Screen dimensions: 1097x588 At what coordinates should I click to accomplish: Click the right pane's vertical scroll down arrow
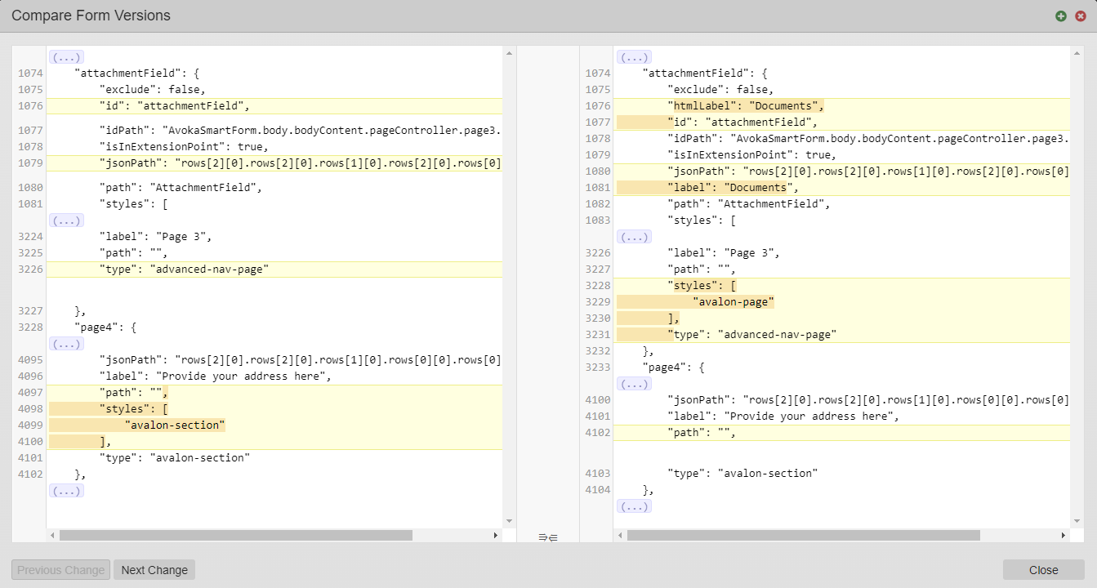click(1077, 520)
